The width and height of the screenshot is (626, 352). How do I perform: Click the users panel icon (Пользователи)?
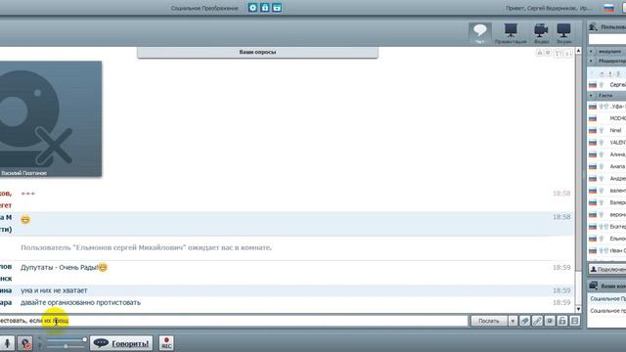tap(594, 26)
